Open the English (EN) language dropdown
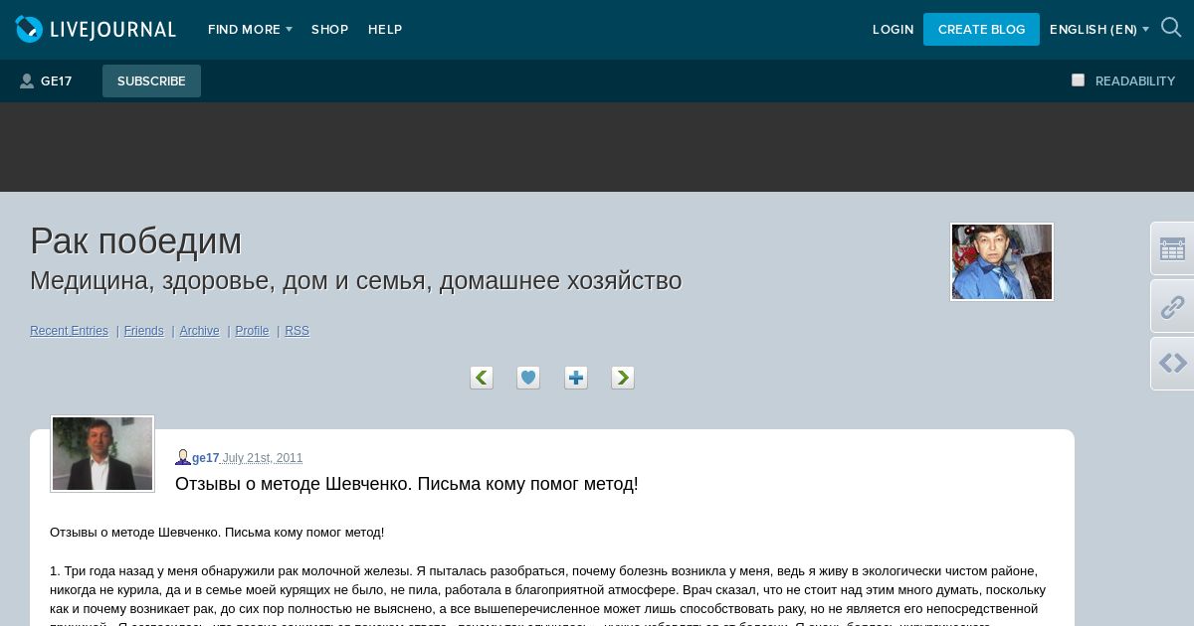The height and width of the screenshot is (626, 1194). click(x=1099, y=30)
